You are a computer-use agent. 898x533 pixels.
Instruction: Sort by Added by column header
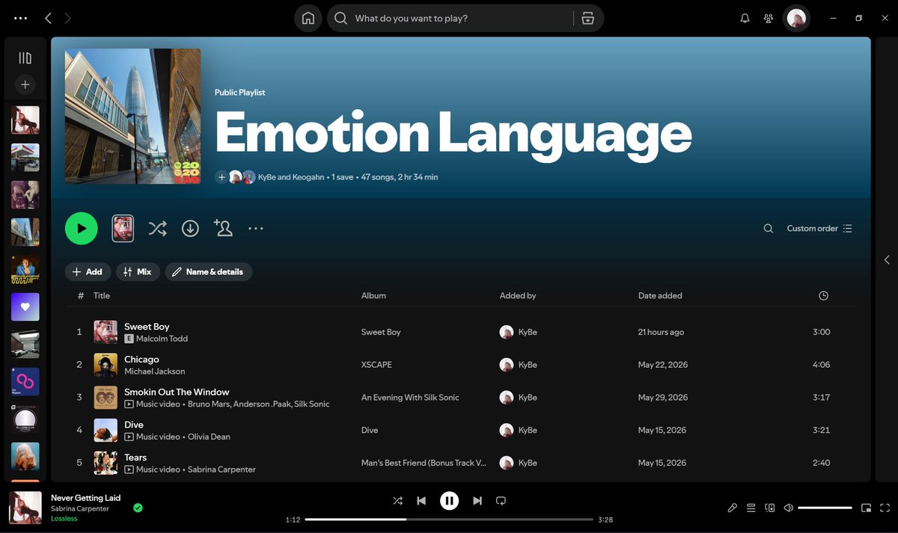(518, 296)
